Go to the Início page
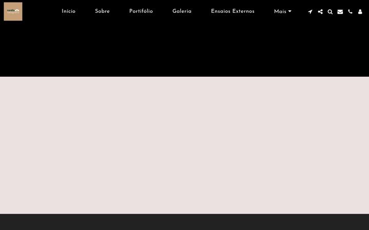 pos(69,11)
